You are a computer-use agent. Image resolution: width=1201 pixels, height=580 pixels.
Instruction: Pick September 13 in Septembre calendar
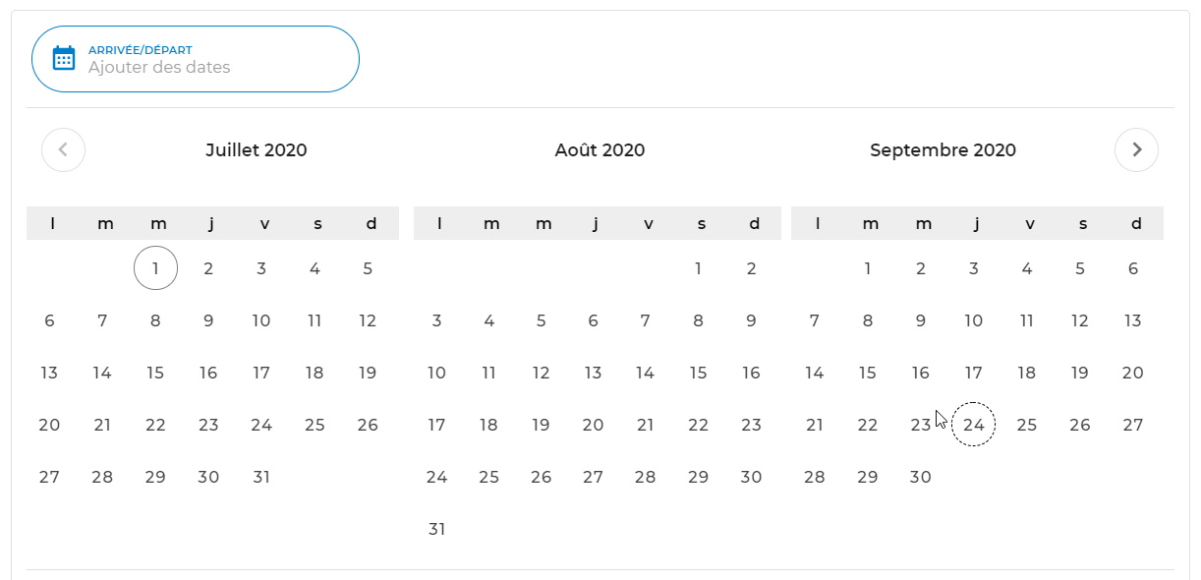(1133, 320)
